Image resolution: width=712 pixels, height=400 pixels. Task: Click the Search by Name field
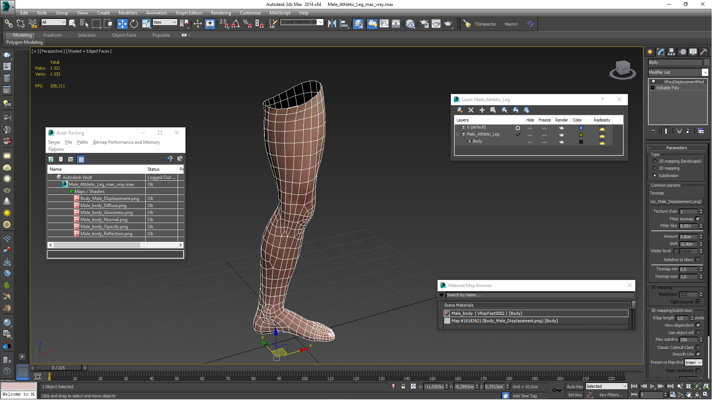coord(540,295)
